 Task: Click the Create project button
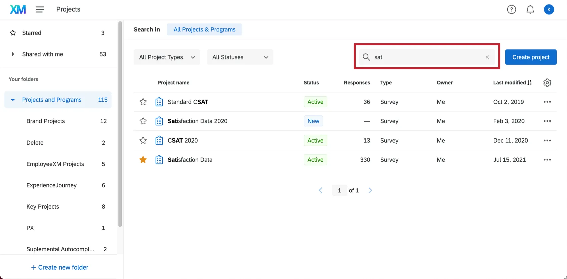point(530,57)
